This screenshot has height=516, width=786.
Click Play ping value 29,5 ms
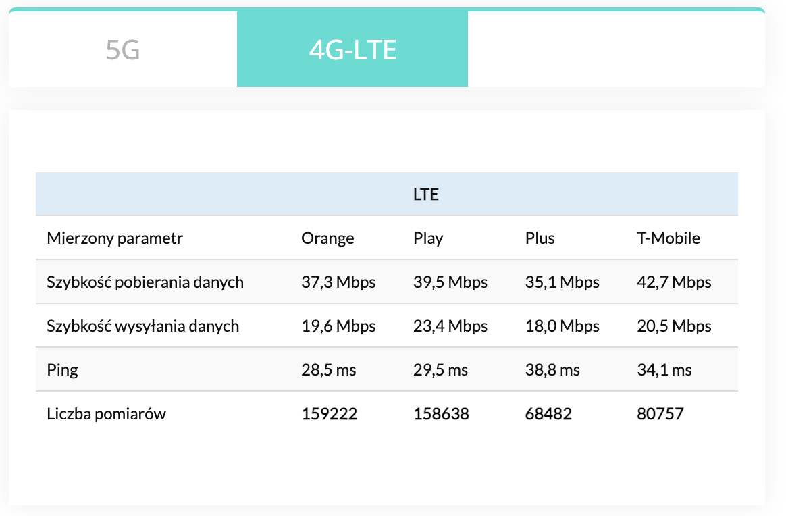tap(440, 369)
